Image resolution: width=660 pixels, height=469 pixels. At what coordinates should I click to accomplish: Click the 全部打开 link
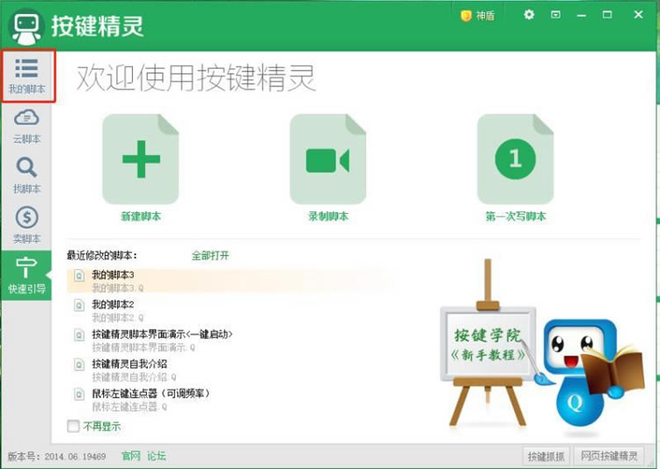(x=210, y=255)
